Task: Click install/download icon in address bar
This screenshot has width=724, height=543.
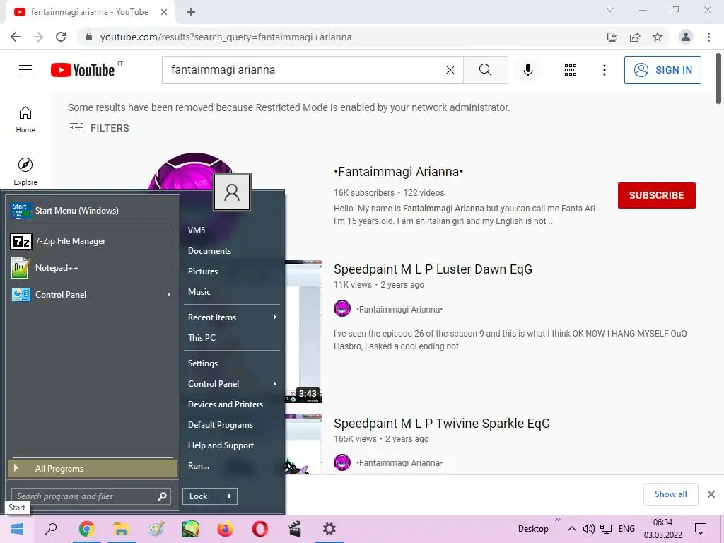Action: coord(612,37)
